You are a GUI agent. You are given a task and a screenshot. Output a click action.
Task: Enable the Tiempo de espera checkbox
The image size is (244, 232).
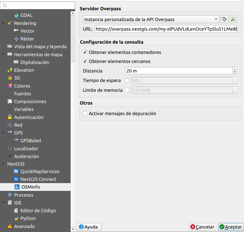[x=127, y=80]
